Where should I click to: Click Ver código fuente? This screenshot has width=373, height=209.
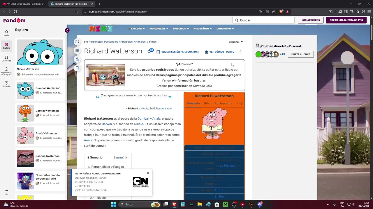[x=219, y=52]
